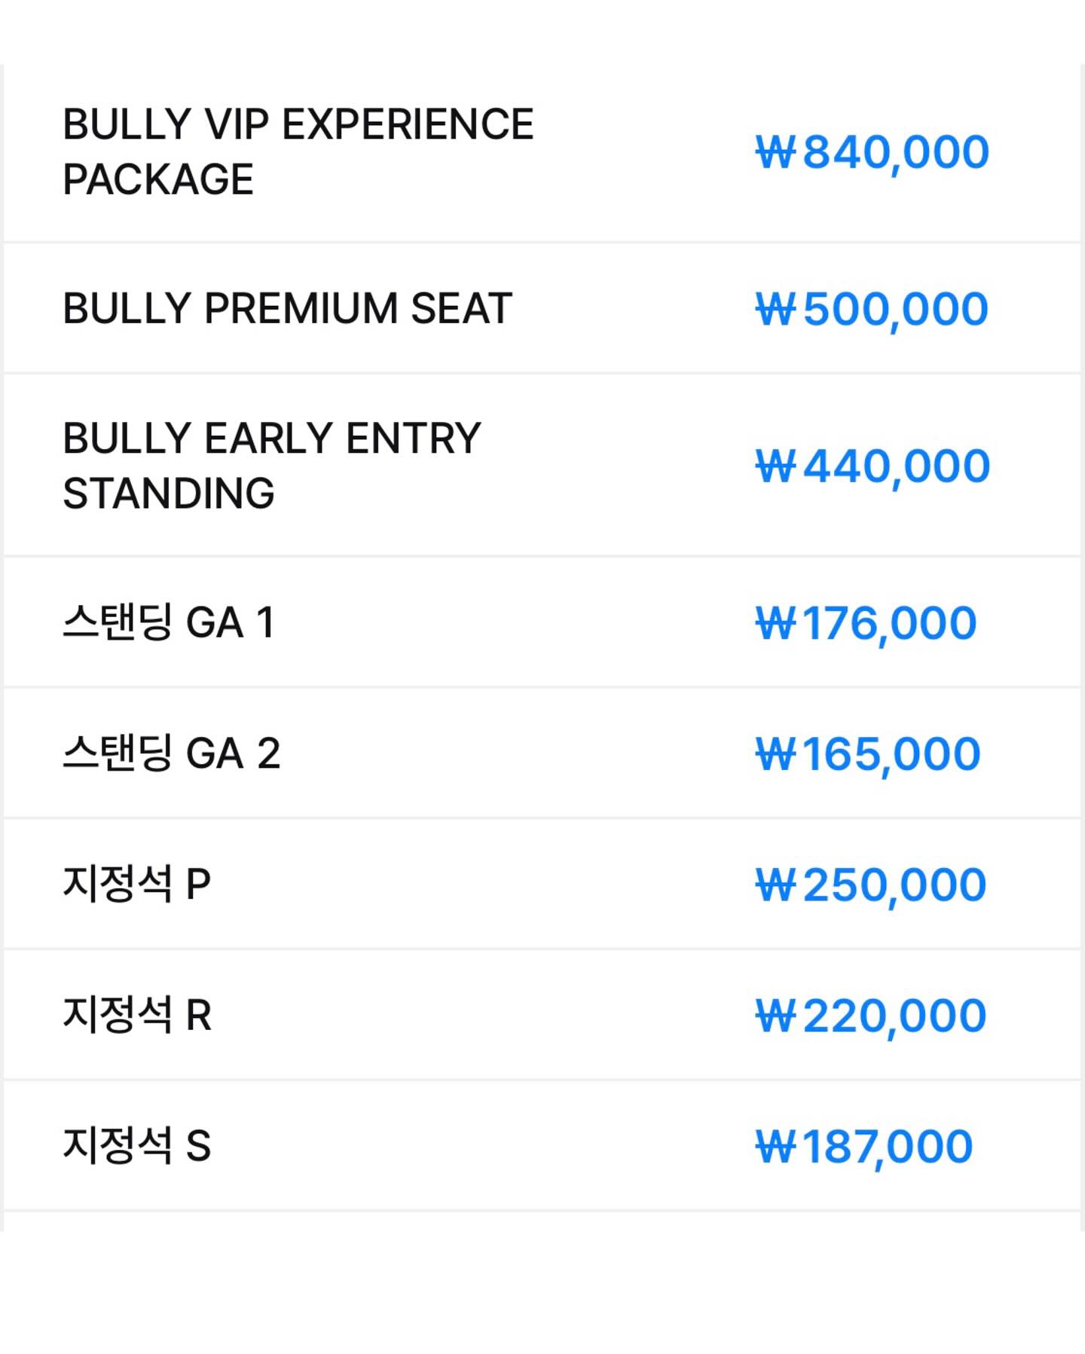Select the BULLY VIP EXPERIENCE PACKAGE ticket option

[x=298, y=151]
